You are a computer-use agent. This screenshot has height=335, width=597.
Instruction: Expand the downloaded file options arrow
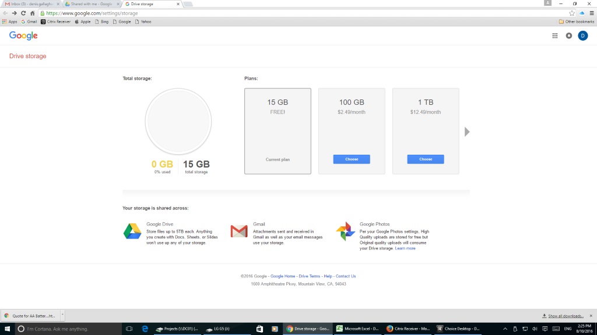click(62, 315)
